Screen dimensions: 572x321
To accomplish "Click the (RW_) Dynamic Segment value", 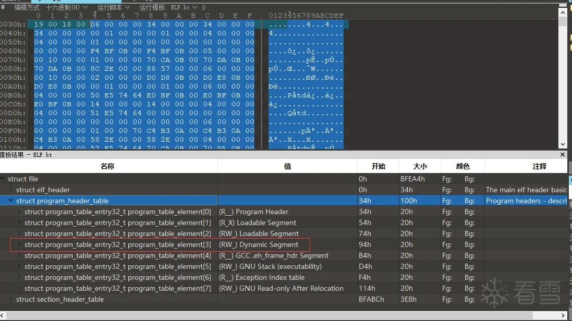I will pos(258,244).
